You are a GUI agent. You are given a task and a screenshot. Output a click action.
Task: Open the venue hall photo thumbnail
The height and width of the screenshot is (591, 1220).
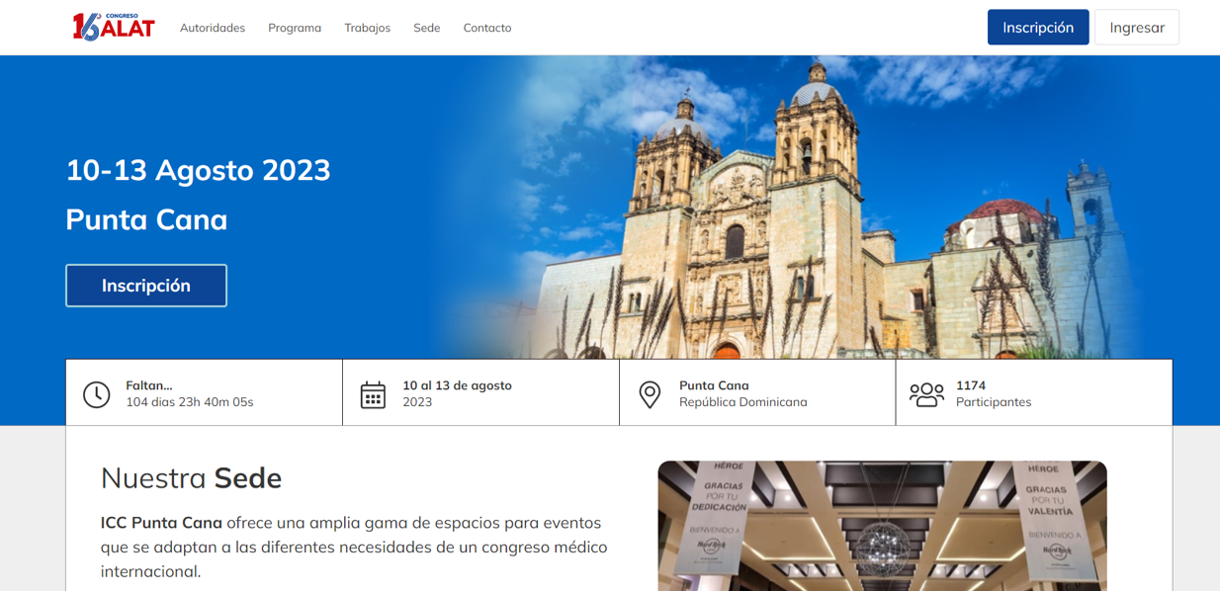(x=882, y=526)
